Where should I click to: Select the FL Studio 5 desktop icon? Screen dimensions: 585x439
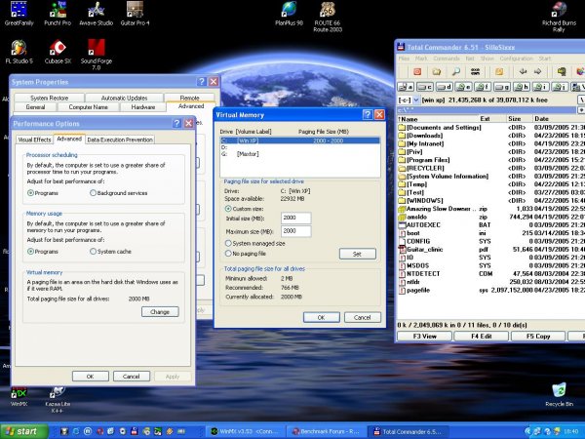19,52
